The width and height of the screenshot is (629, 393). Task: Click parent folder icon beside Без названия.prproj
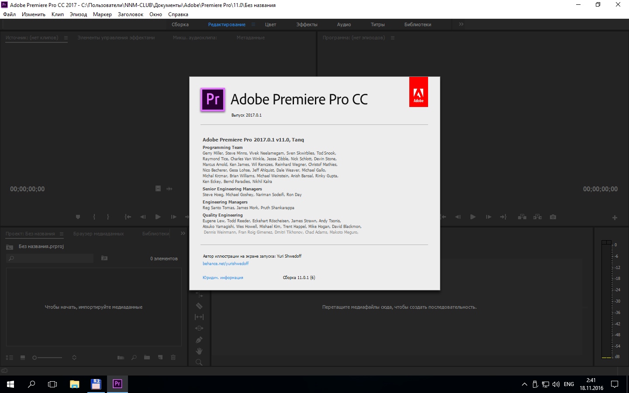[10, 247]
